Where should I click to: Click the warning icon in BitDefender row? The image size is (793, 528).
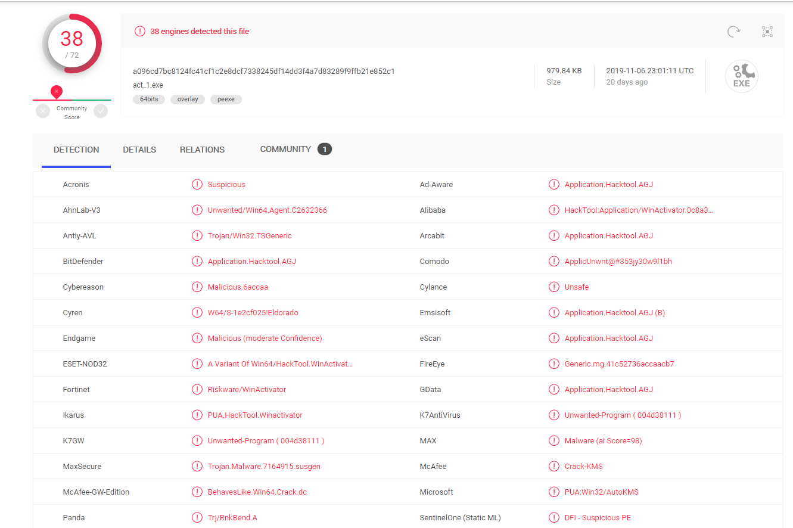pyautogui.click(x=197, y=261)
